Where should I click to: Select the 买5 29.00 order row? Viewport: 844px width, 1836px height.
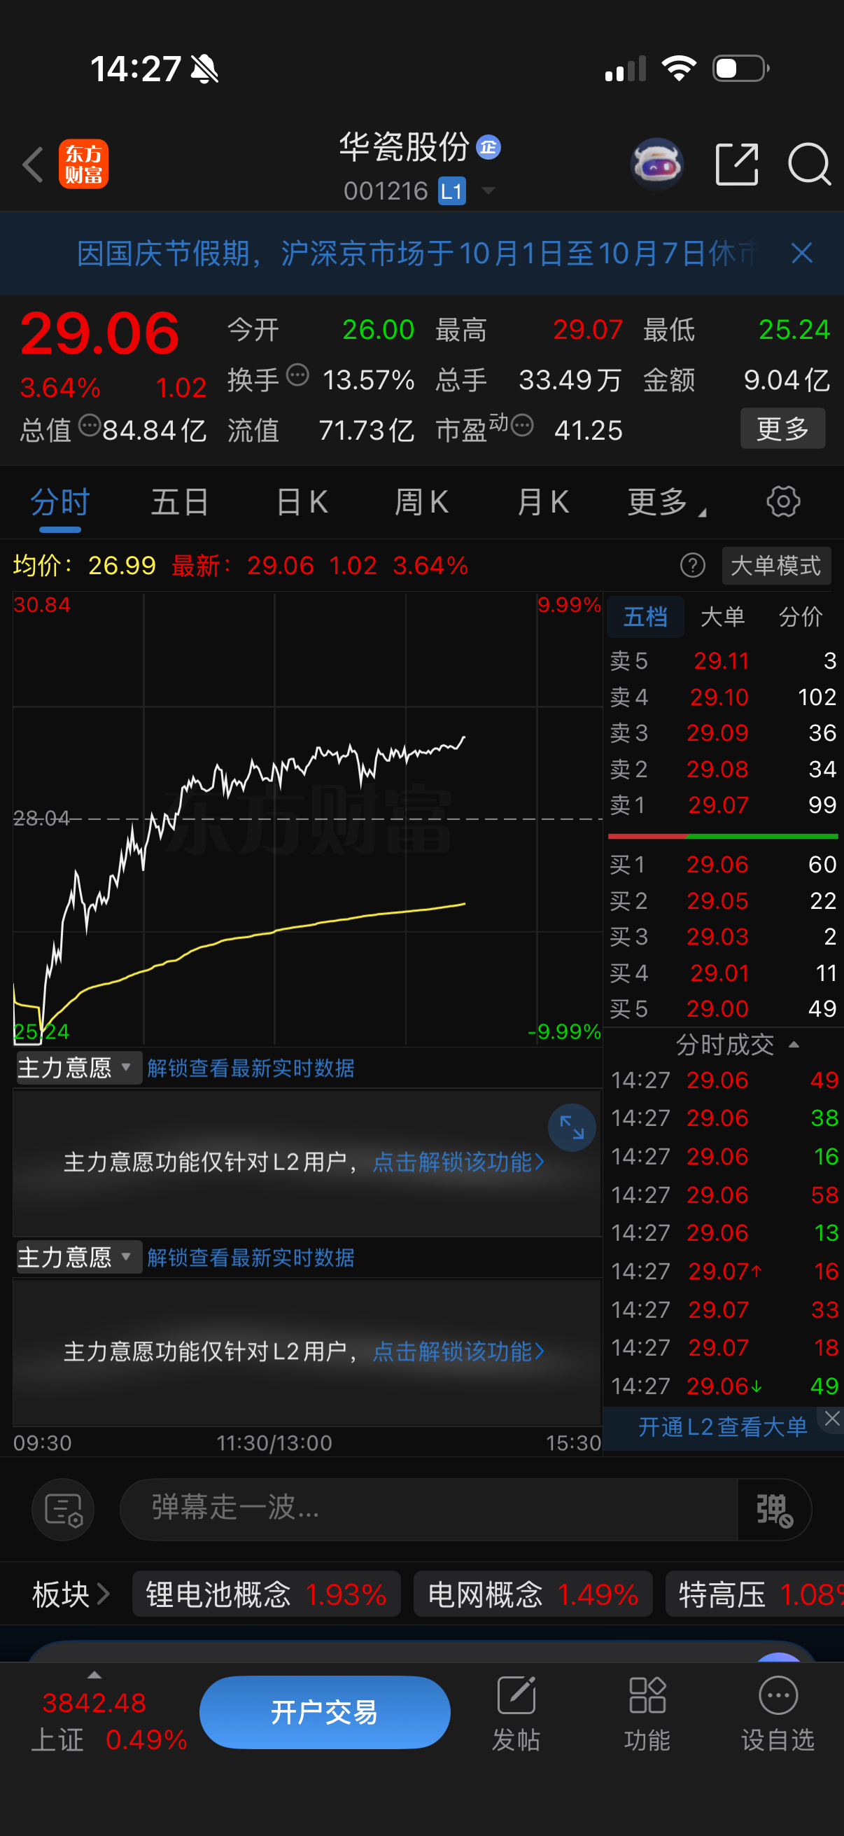pyautogui.click(x=723, y=1008)
